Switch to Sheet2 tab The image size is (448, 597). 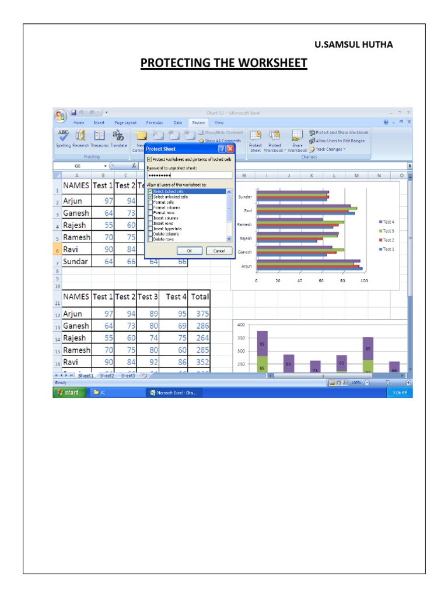pos(107,375)
